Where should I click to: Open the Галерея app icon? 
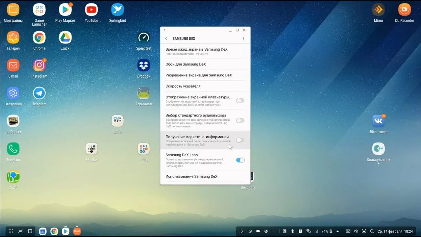13,38
